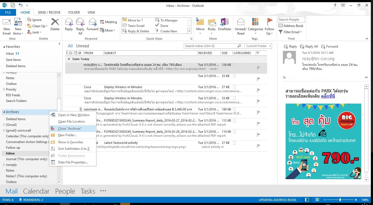Open the คลิ๊กที่นี่ link in email
The image size is (373, 205).
[x=328, y=96]
